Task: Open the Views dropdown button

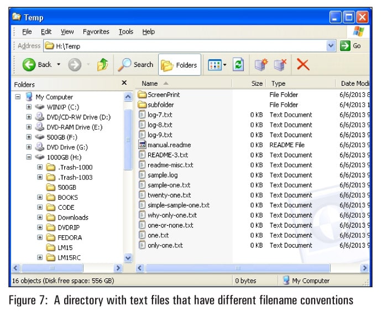Action: tap(217, 65)
